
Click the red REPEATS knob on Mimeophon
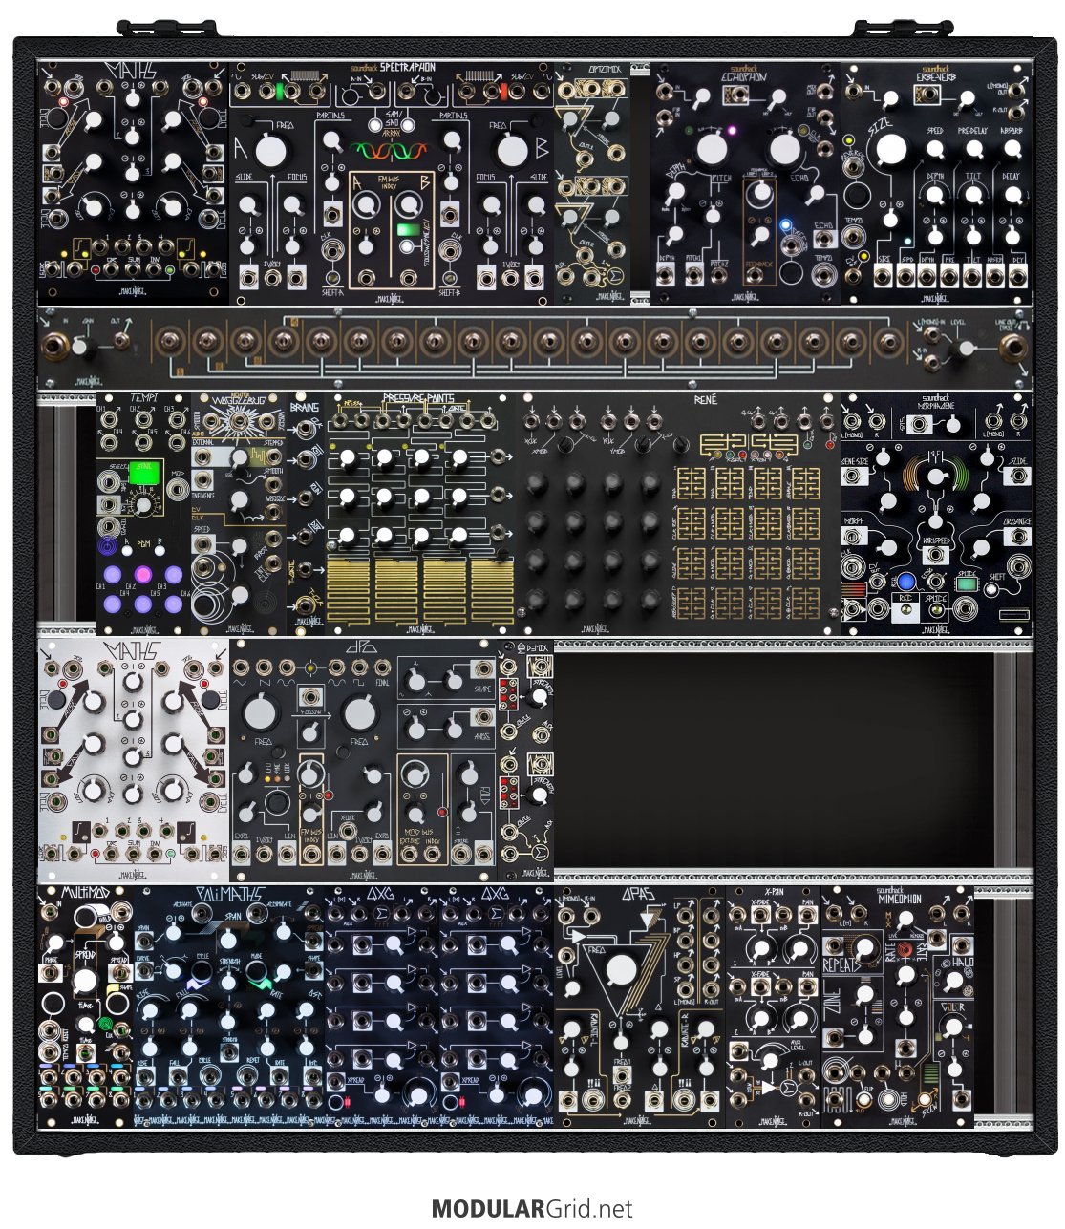coord(864,947)
